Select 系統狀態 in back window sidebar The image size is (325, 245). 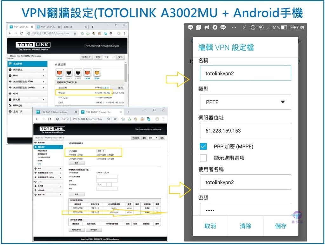pos(27,64)
